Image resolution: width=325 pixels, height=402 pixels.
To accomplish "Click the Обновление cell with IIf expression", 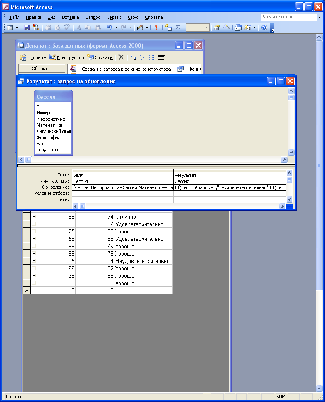I will tap(230, 187).
